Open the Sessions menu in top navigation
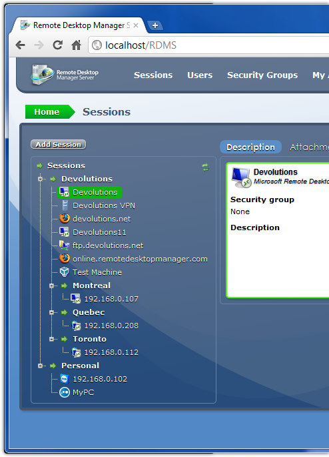The image size is (329, 457). 153,75
